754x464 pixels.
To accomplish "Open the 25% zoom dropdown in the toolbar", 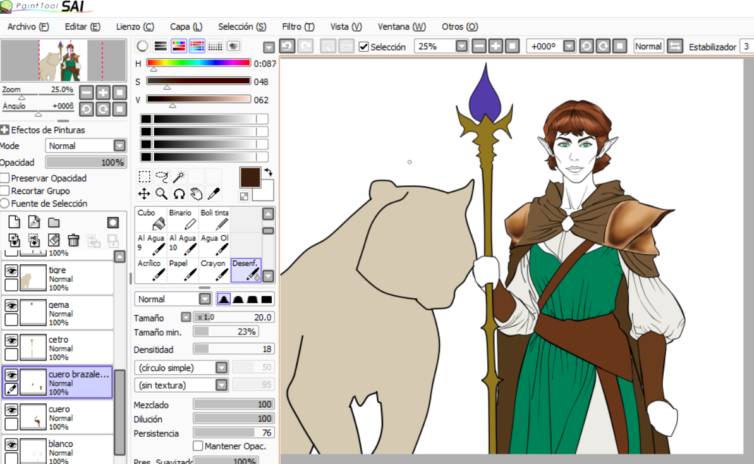I will (461, 46).
